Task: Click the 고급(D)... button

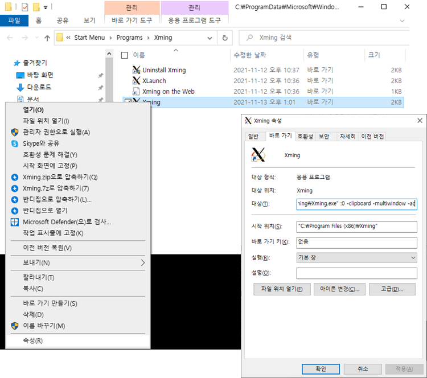Action: coord(392,289)
